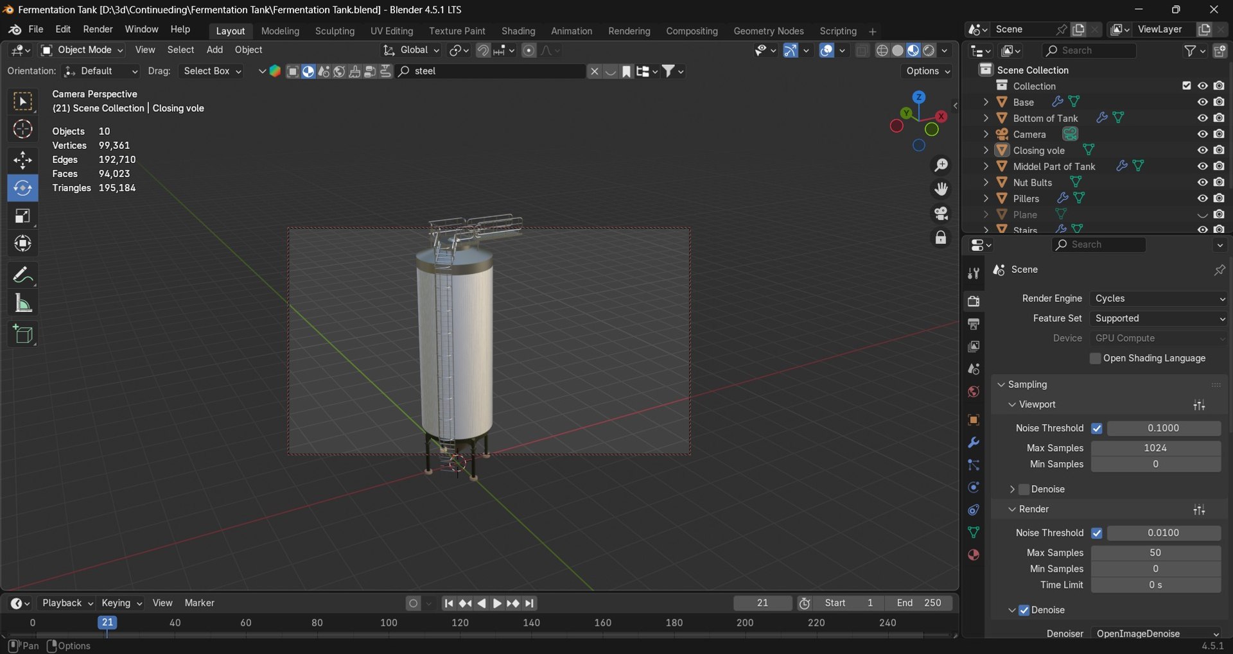Image resolution: width=1233 pixels, height=654 pixels.
Task: Hide the Closing vole object
Action: pos(1203,150)
